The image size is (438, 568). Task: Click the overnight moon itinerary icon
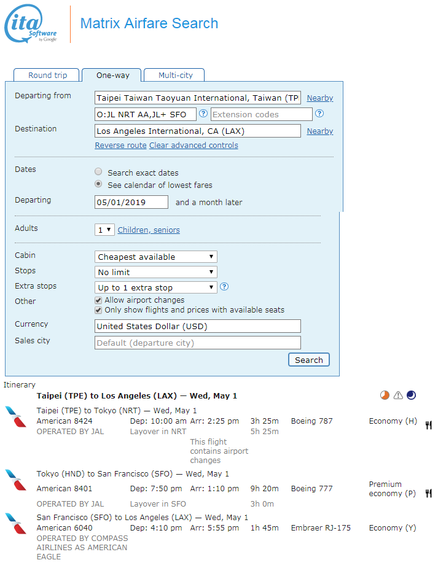(x=411, y=395)
